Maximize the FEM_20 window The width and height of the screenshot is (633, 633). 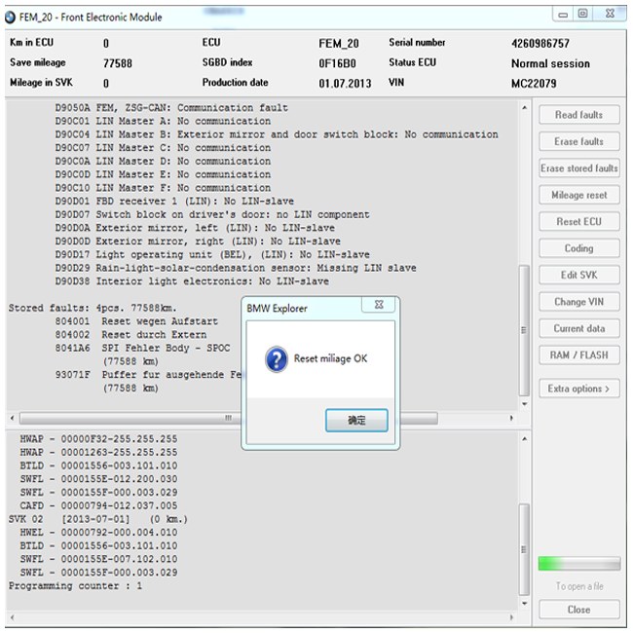coord(582,14)
